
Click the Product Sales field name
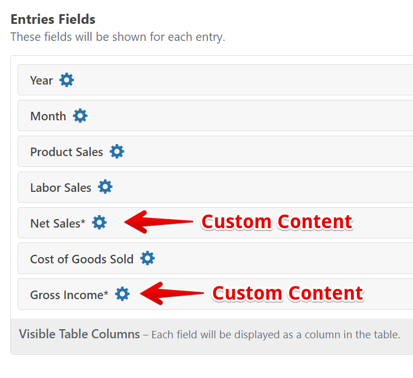pyautogui.click(x=66, y=152)
